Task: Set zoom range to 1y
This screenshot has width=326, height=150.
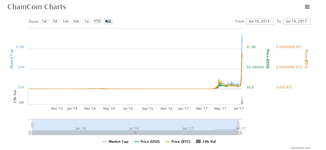Action: (x=87, y=21)
